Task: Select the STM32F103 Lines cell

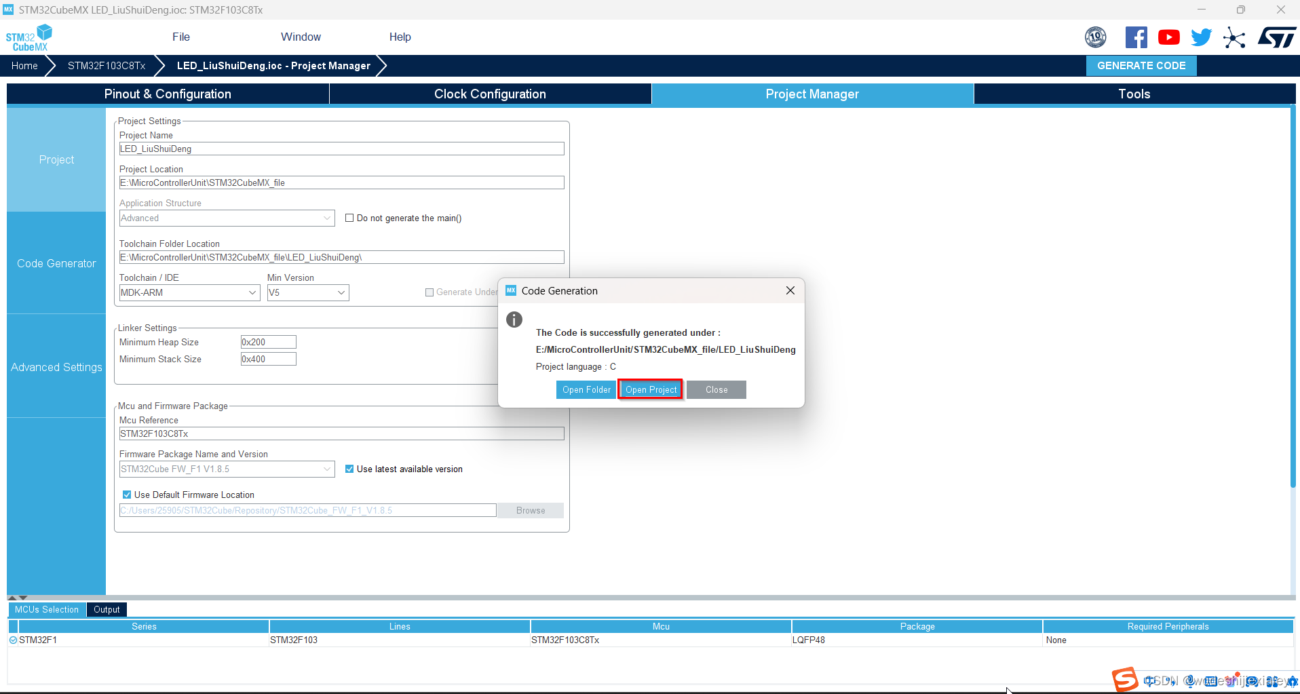Action: tap(400, 640)
